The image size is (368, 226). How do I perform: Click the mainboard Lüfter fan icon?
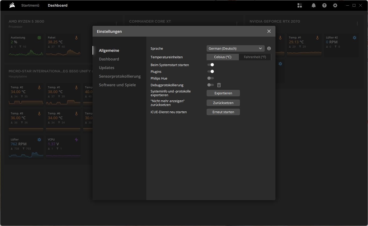[39, 140]
